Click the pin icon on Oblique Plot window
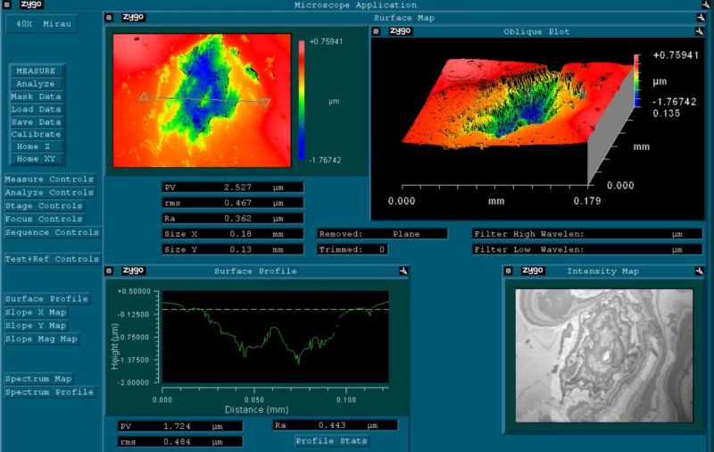 [x=699, y=31]
